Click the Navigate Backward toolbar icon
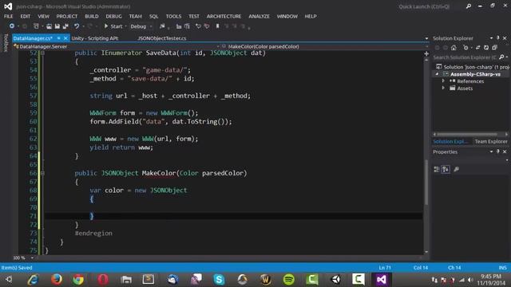The height and width of the screenshot is (287, 511). pyautogui.click(x=12, y=26)
